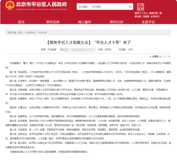Click the closing line starting 本措施由区委人才工作领导小组
177x164 pixels.
point(49,152)
